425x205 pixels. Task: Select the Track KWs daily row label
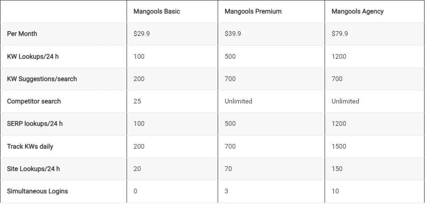pyautogui.click(x=30, y=146)
